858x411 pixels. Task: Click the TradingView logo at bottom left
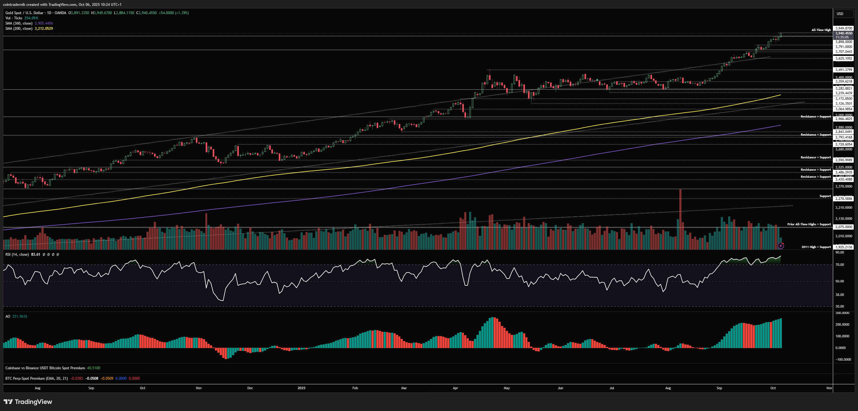[28, 402]
